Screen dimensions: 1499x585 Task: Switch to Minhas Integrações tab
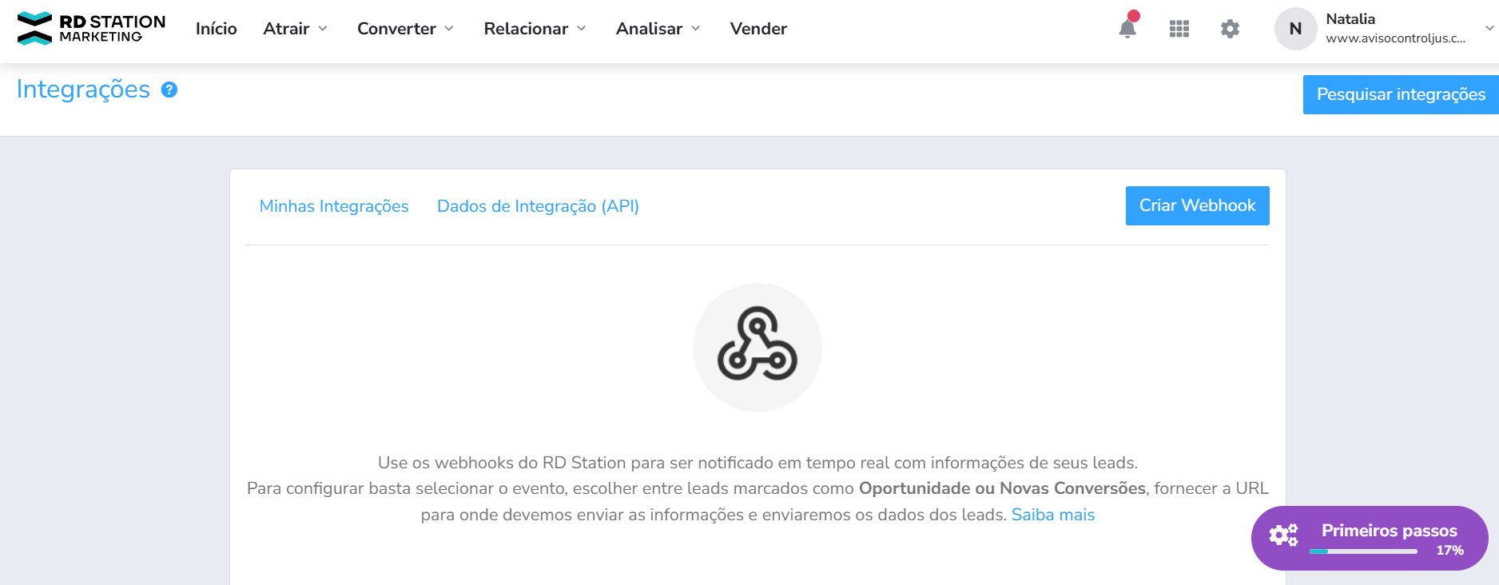(334, 206)
